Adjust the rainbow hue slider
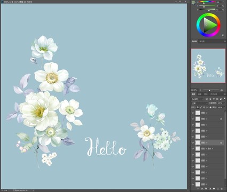This screenshot has height=192, width=227. [207, 2]
